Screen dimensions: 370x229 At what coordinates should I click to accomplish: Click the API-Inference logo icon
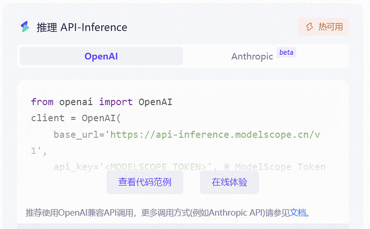click(25, 27)
